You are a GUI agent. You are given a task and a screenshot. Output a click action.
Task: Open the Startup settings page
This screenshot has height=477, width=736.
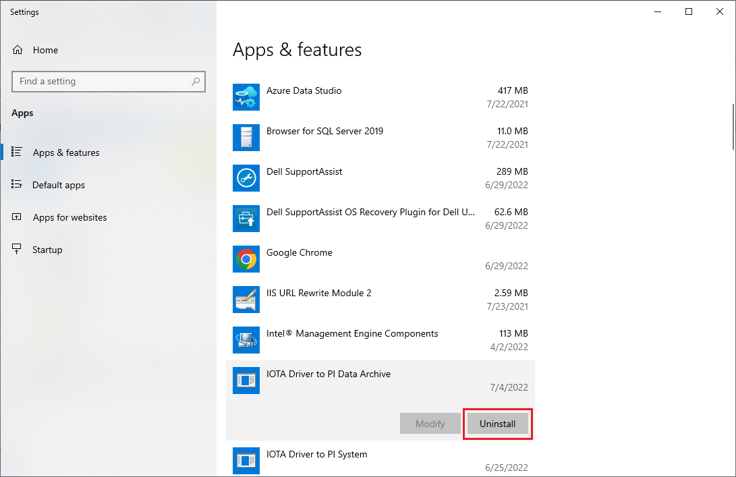[x=47, y=250]
